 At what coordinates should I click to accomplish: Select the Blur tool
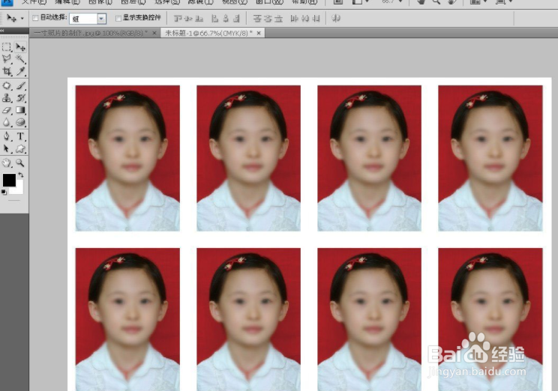click(x=7, y=122)
